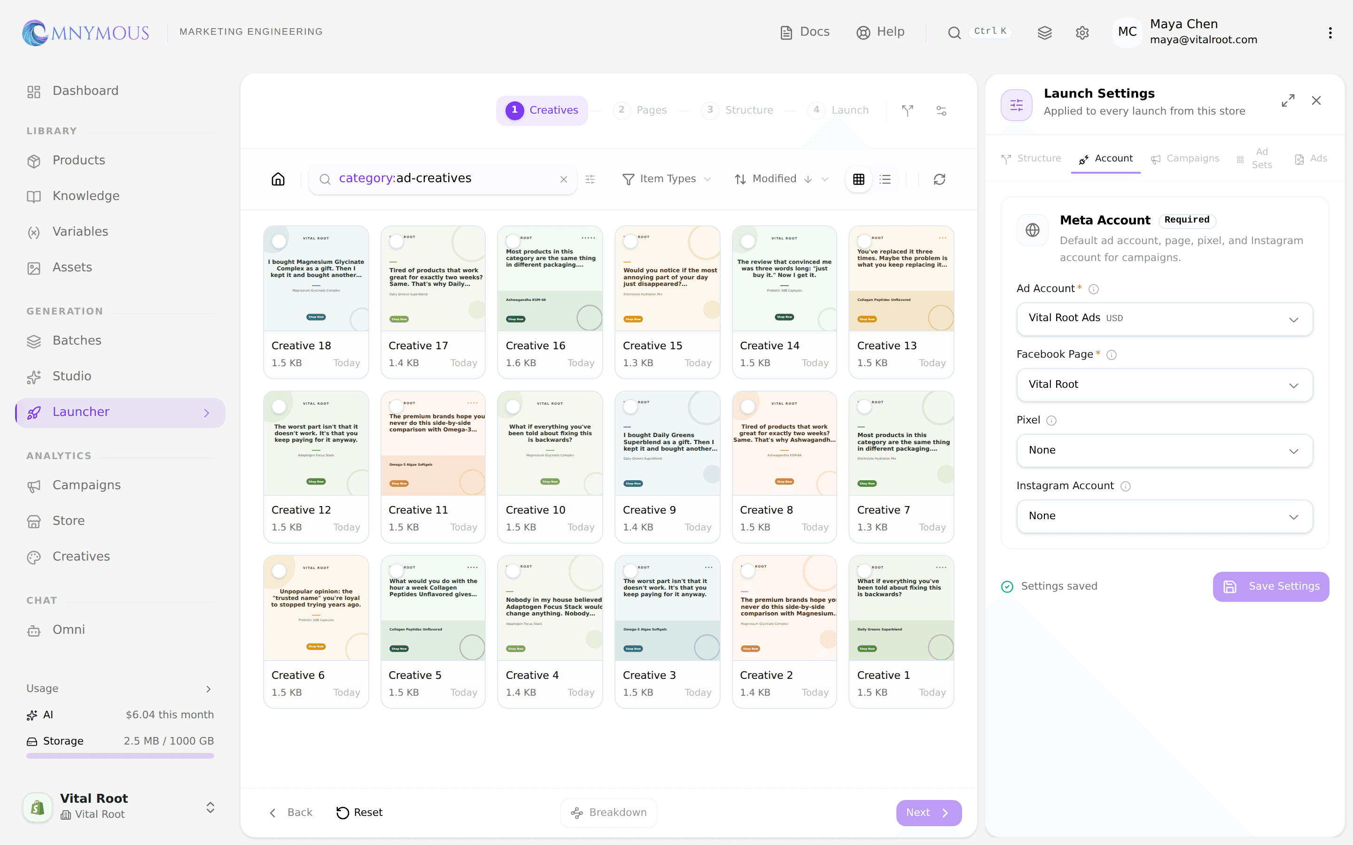The image size is (1353, 845).
Task: Open the Item Types filter dropdown
Action: (667, 179)
